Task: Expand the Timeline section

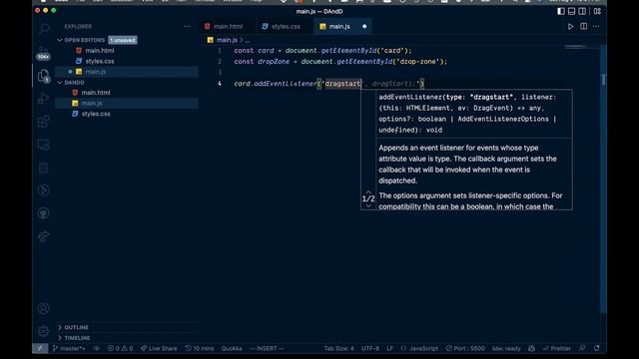Action: pos(60,338)
